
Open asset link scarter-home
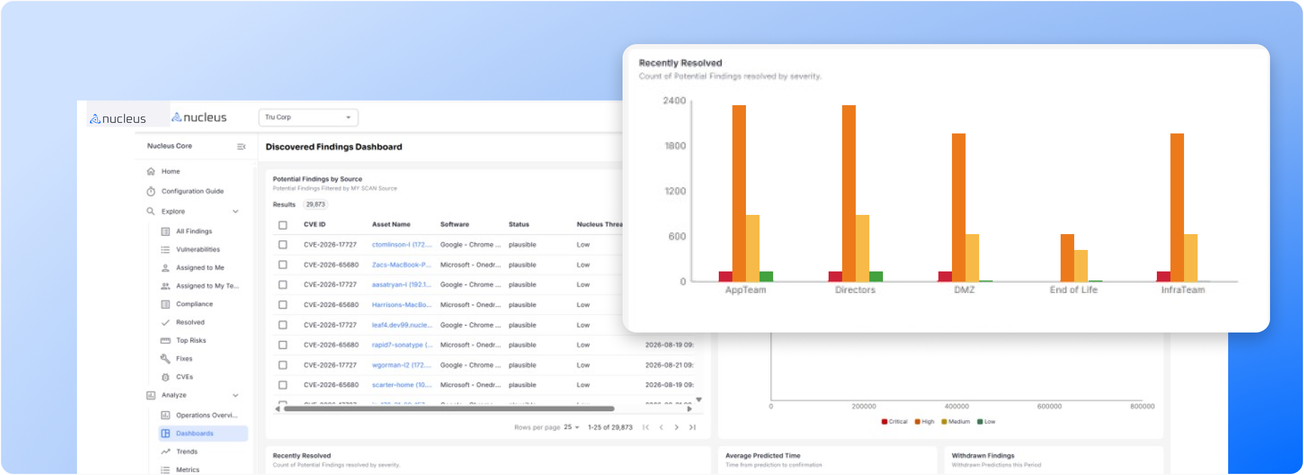(402, 385)
